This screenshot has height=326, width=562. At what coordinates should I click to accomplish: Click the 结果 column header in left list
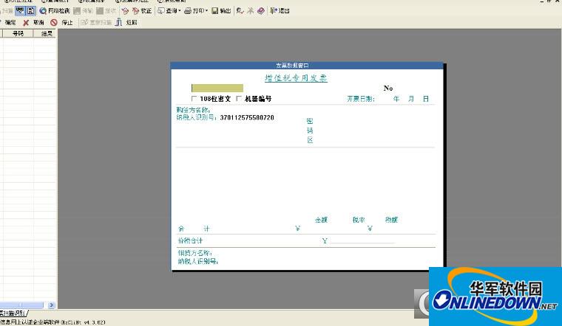click(46, 33)
